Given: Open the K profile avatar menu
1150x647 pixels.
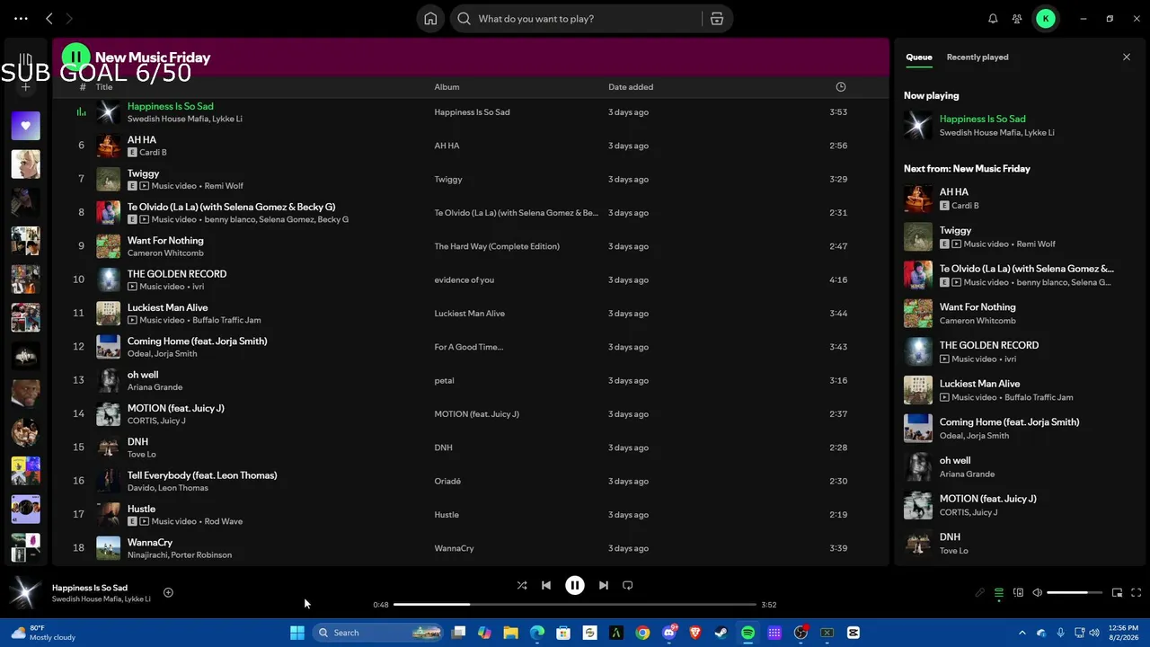Looking at the screenshot, I should [x=1046, y=19].
